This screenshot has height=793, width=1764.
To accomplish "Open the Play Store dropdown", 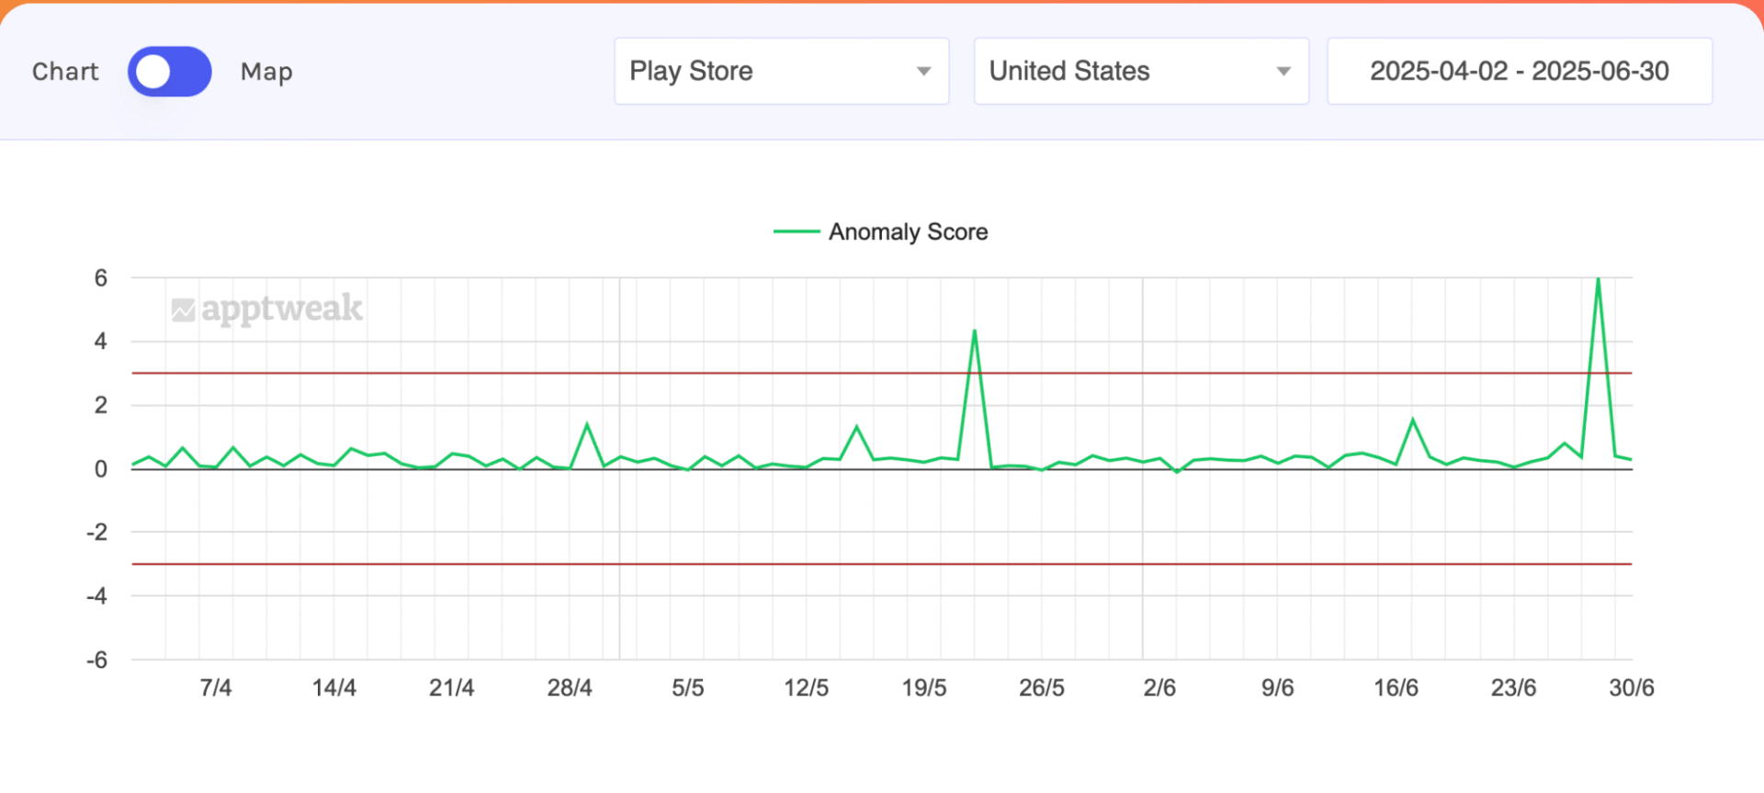I will coord(781,71).
